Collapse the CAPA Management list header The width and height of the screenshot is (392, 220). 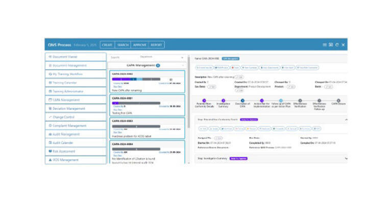183,66
